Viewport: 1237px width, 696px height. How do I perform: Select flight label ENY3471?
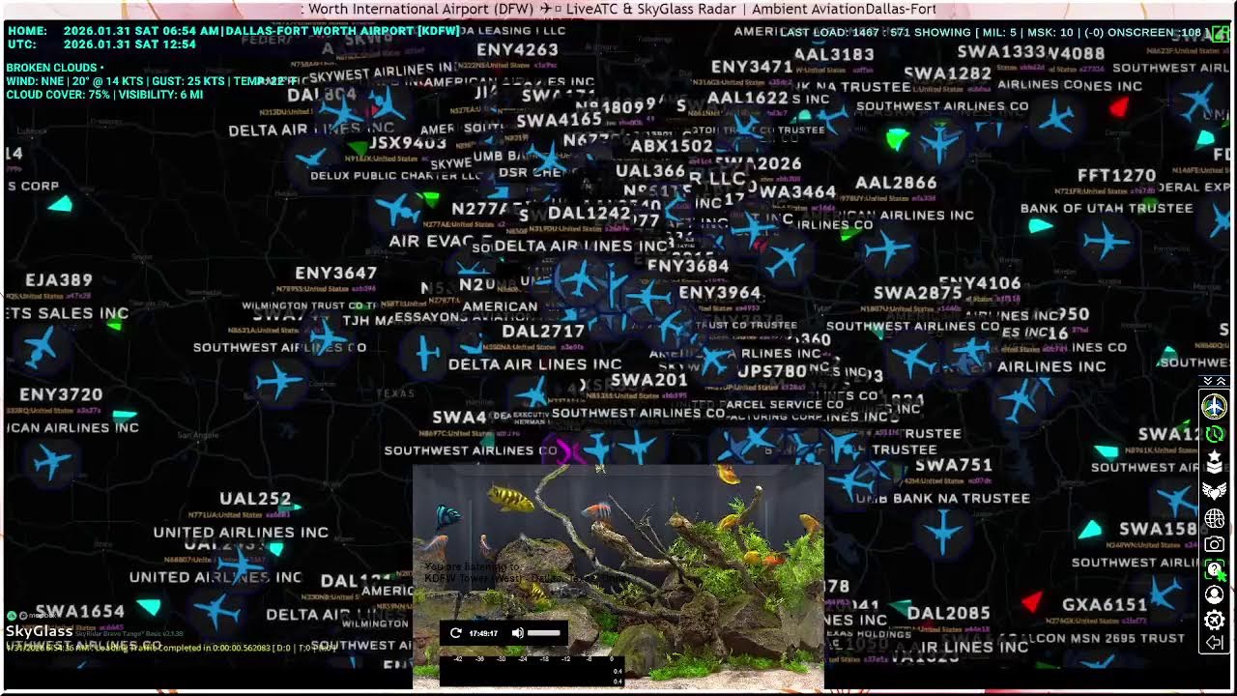tap(752, 67)
